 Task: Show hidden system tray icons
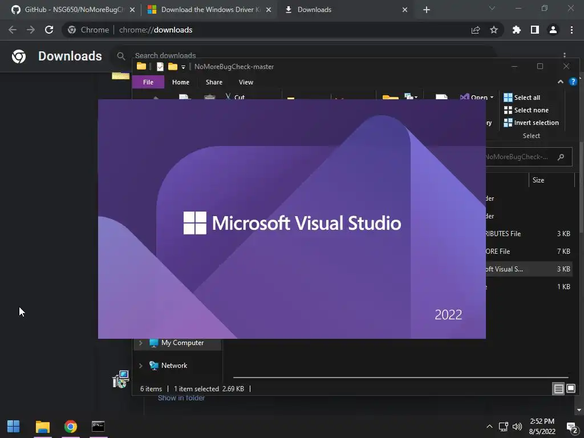tap(489, 427)
